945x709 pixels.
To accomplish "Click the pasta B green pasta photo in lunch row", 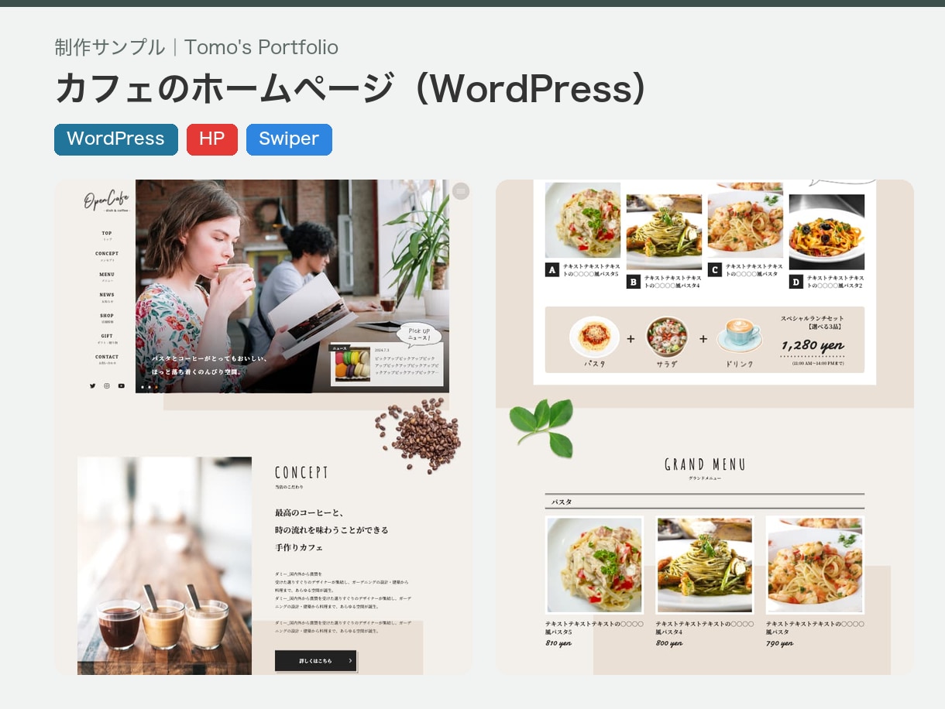I will pos(664,231).
